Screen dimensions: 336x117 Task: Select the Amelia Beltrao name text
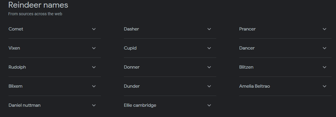[x=255, y=86]
